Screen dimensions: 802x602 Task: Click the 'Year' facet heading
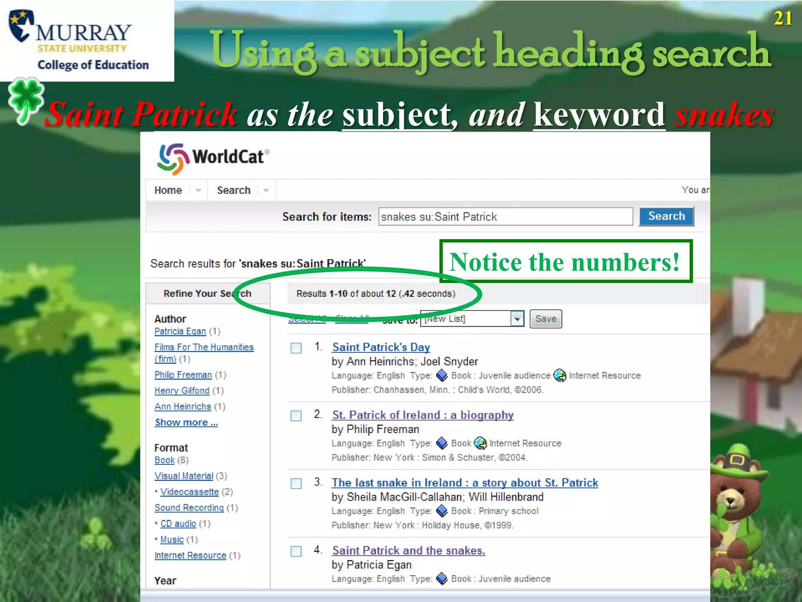165,581
